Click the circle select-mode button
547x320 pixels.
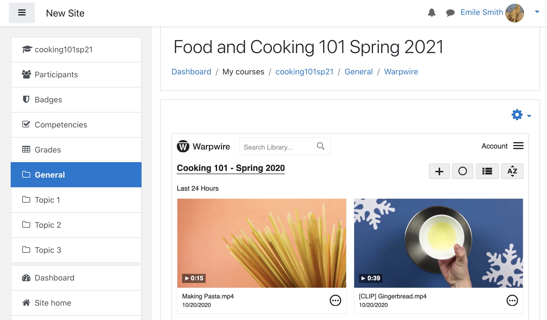click(x=462, y=171)
